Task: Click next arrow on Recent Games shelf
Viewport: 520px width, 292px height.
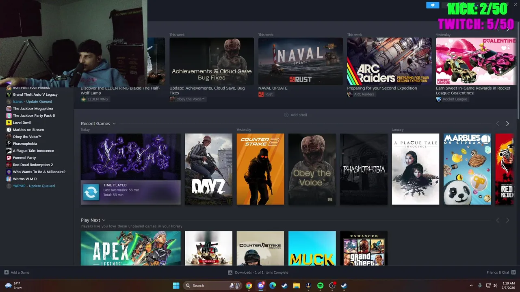Action: pos(507,124)
